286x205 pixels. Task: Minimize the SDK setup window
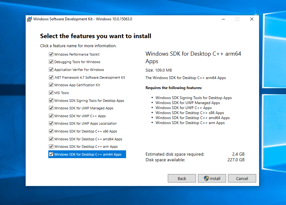click(223, 19)
